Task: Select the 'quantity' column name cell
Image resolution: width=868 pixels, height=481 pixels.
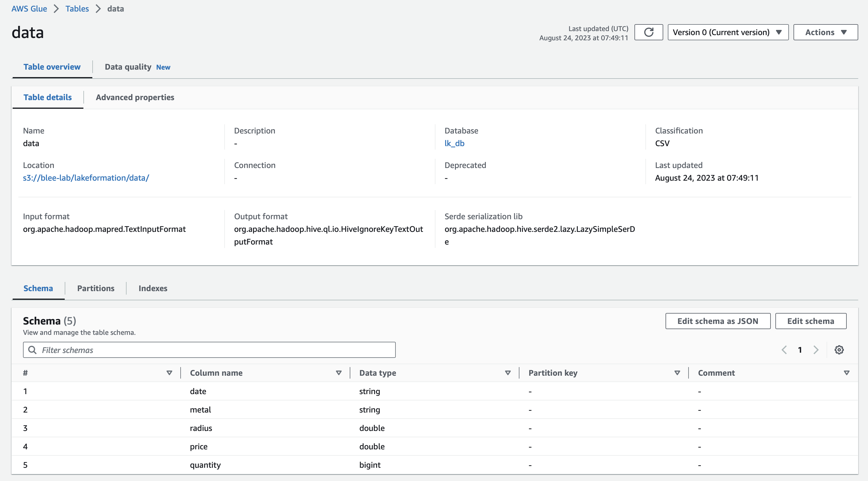Action: coord(205,465)
